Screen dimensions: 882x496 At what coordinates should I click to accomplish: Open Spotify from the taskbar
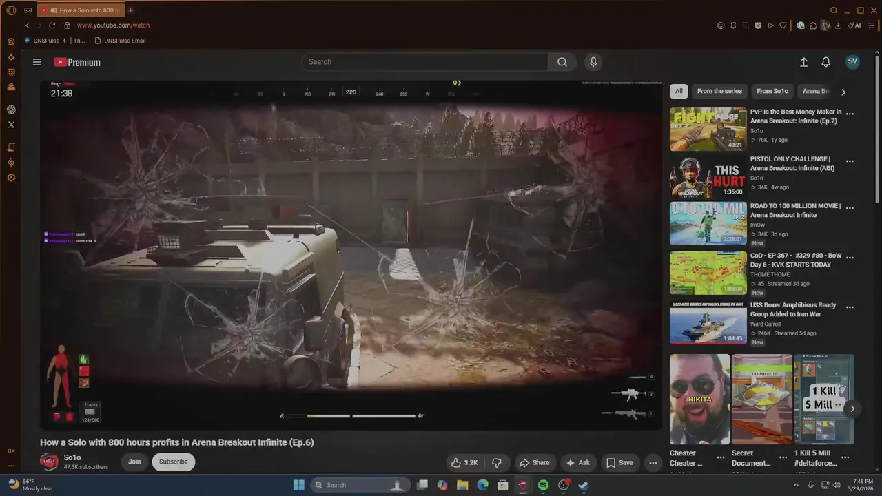(543, 485)
